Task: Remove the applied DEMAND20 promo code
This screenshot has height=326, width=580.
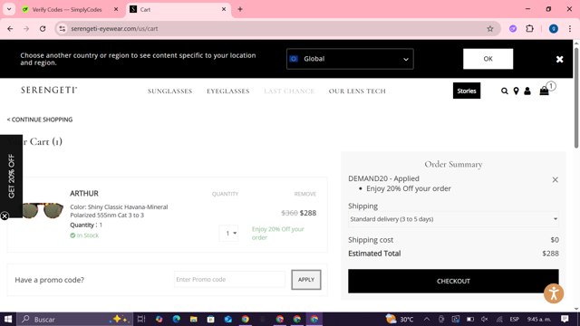Action: pyautogui.click(x=555, y=179)
